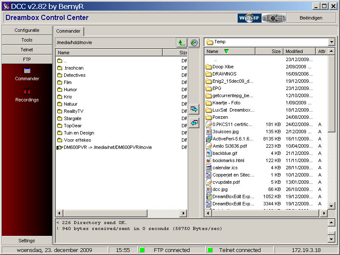This screenshot has height=255, width=340.
Task: Click the Telnet connected status text
Action: coord(240,250)
